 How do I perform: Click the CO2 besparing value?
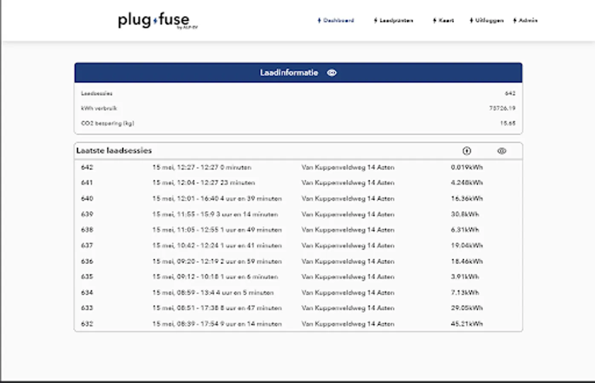508,123
